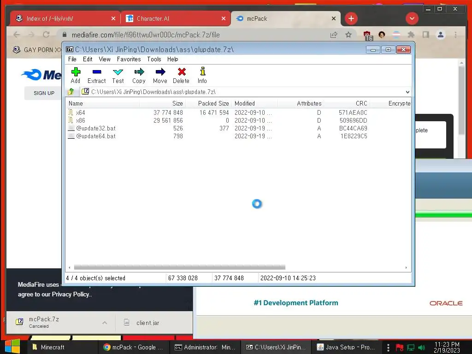Open the Favorites menu in 7-Zip
Image resolution: width=472 pixels, height=354 pixels.
129,59
